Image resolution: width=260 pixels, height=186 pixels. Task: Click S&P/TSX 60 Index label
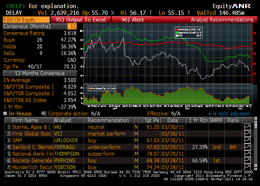[x=25, y=100]
